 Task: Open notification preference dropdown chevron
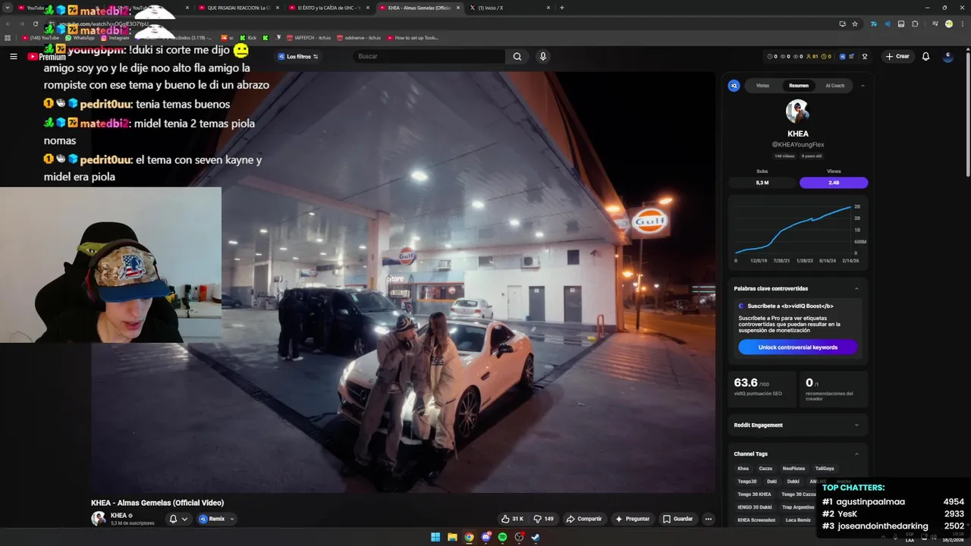click(x=184, y=519)
